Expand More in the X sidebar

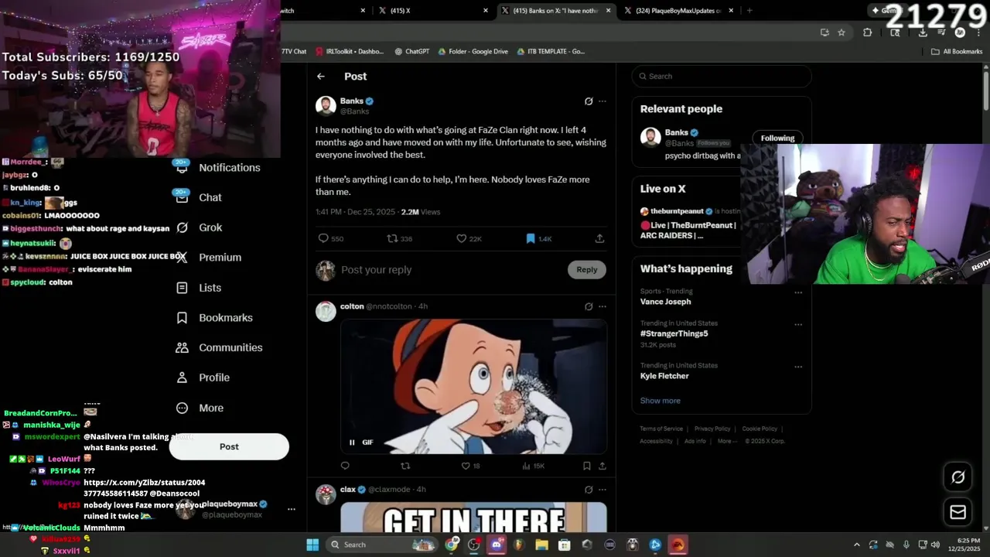click(x=200, y=408)
